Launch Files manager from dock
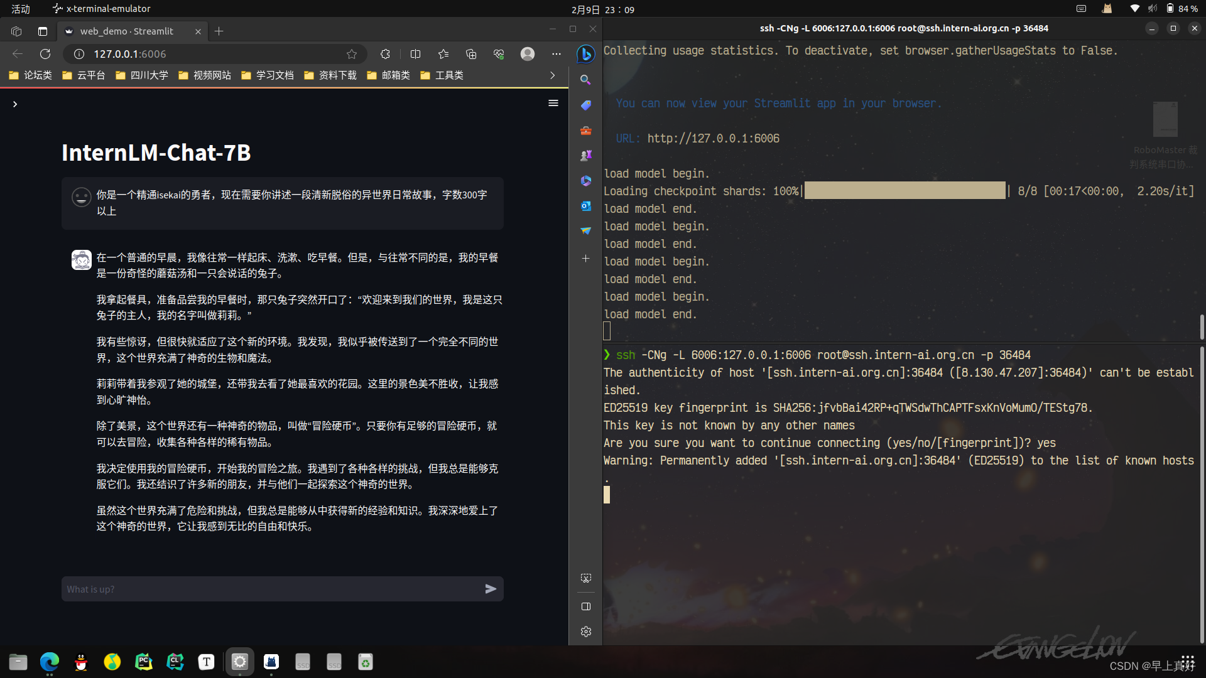This screenshot has height=678, width=1206. click(x=18, y=662)
